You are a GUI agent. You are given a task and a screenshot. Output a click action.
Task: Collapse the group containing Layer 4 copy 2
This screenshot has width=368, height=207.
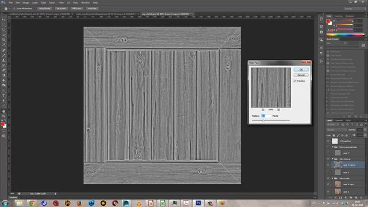[332, 159]
